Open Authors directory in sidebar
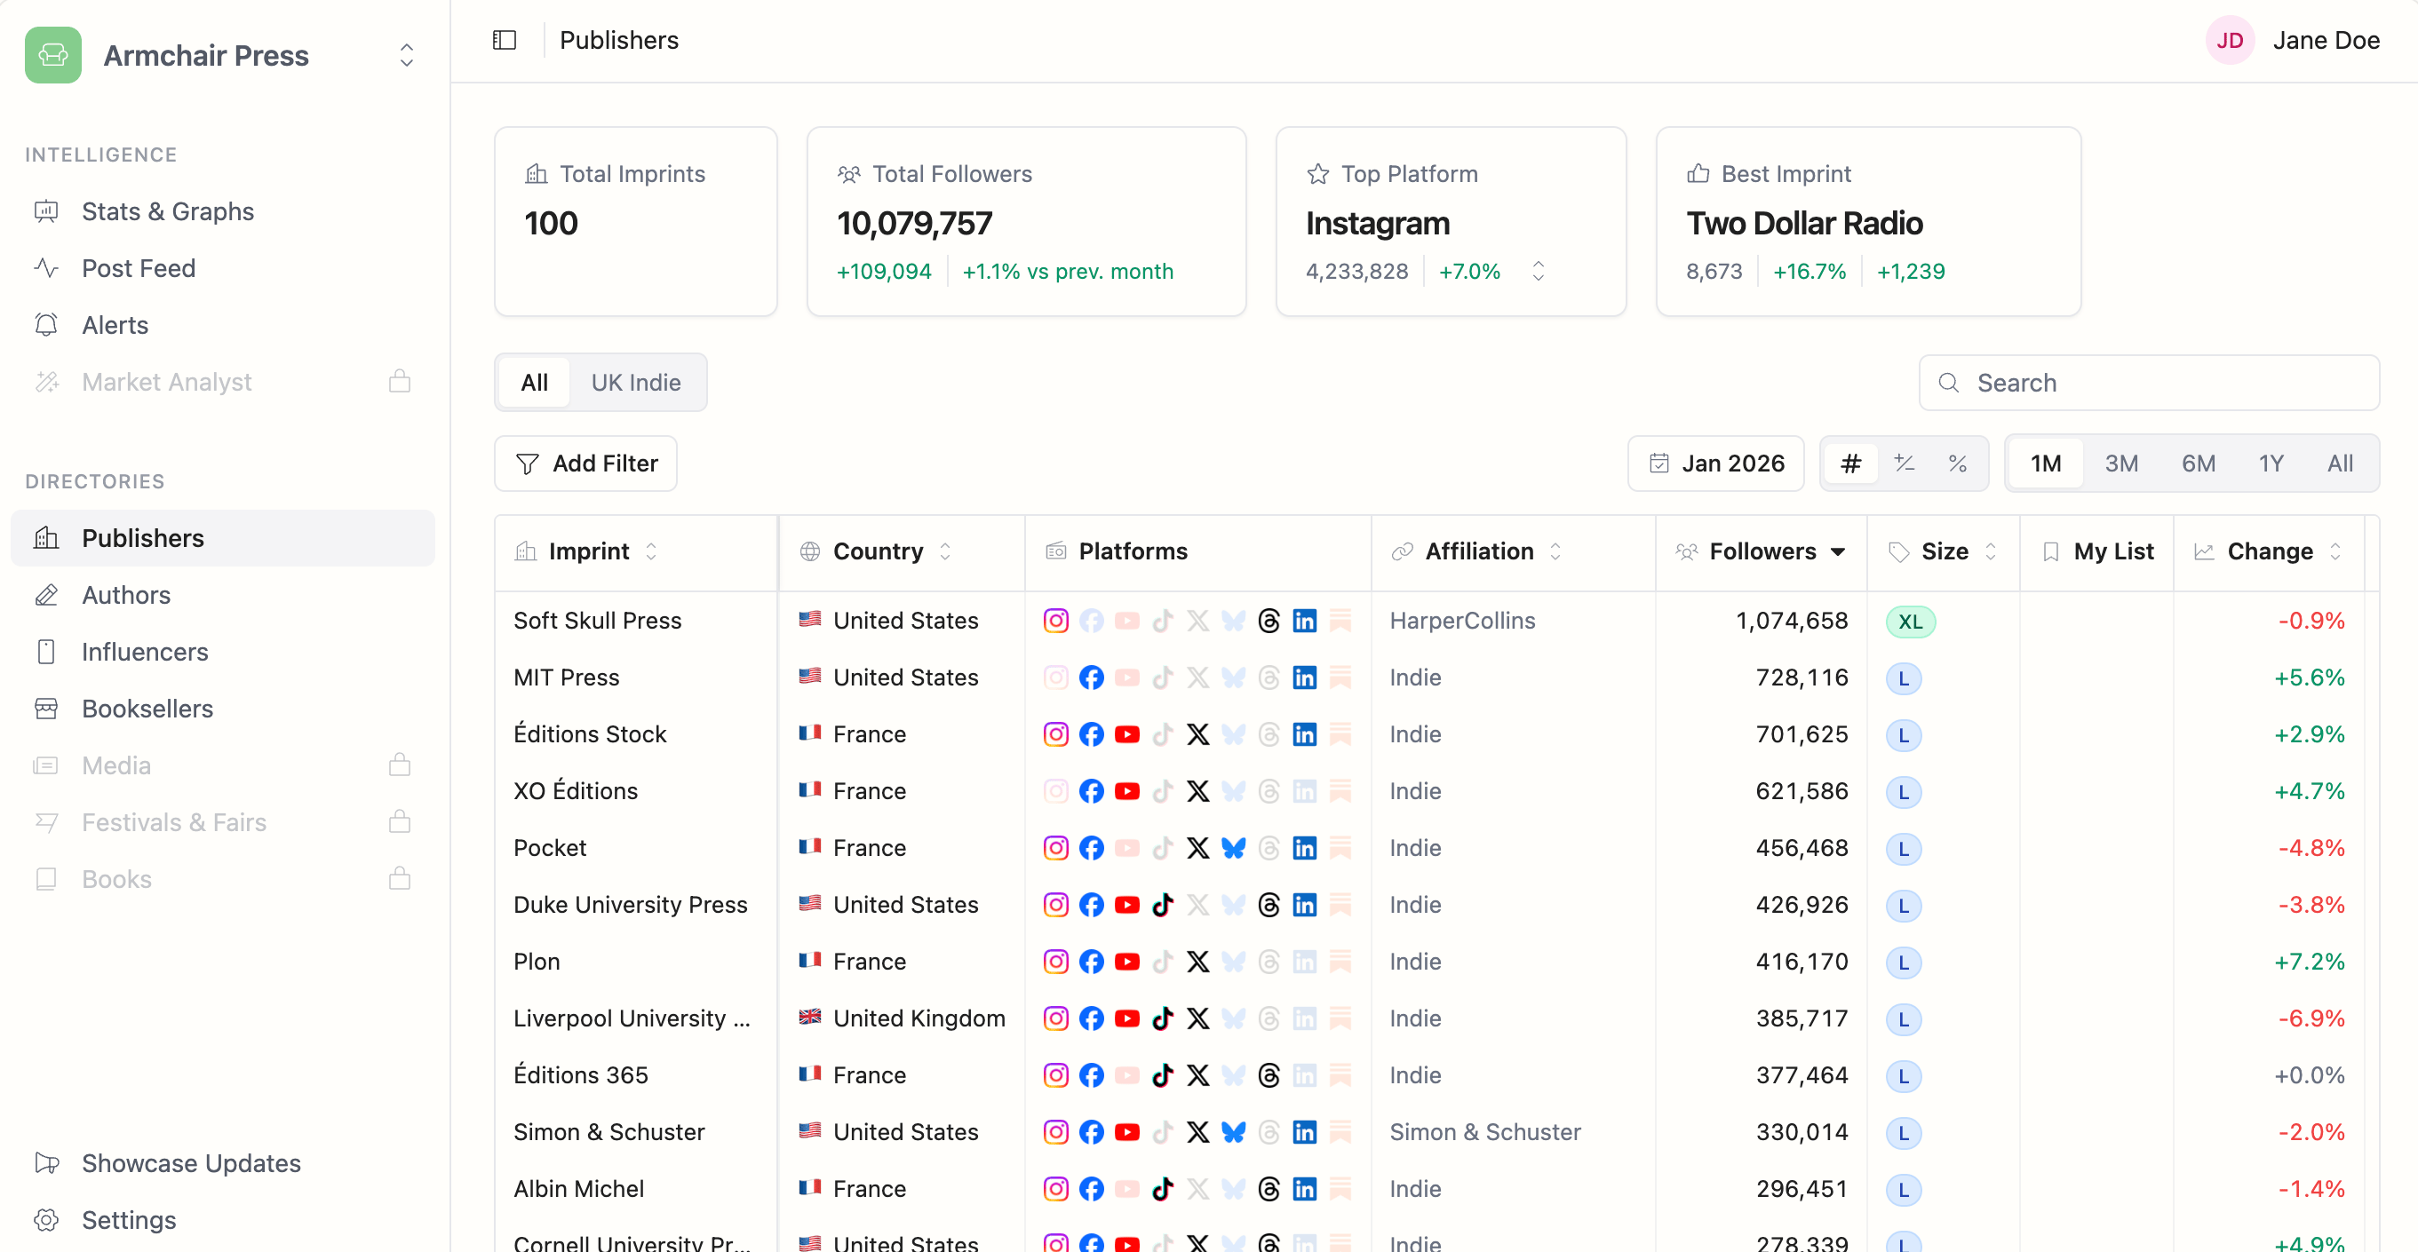 coord(126,595)
